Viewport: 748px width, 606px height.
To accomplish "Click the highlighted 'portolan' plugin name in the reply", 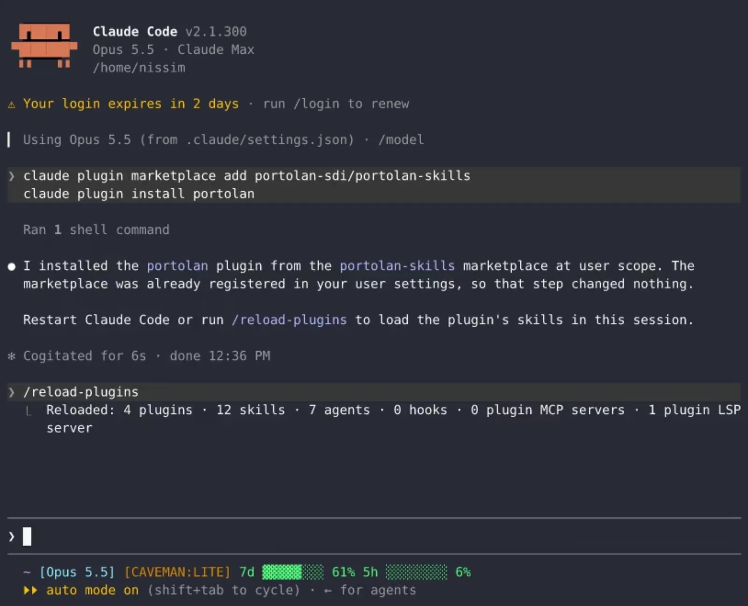I will (178, 266).
